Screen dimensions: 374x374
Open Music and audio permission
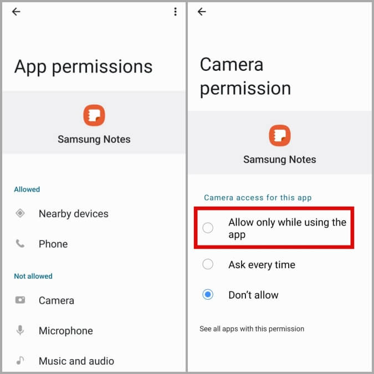94,361
